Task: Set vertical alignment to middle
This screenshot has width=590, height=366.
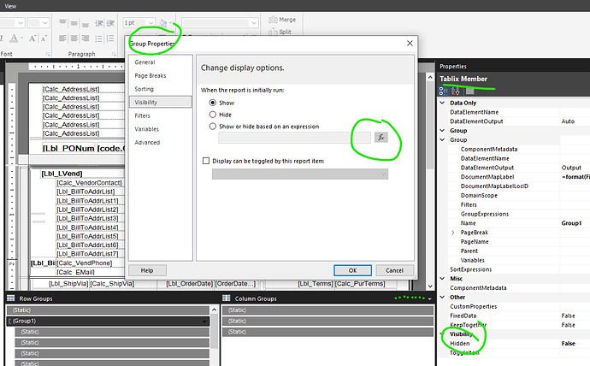Action: [x=74, y=23]
